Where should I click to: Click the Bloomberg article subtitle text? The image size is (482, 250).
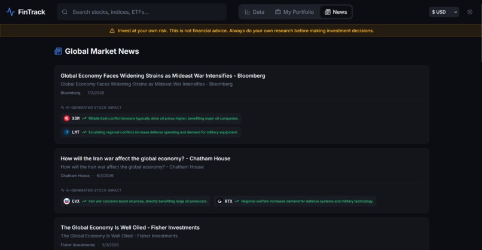click(x=147, y=84)
